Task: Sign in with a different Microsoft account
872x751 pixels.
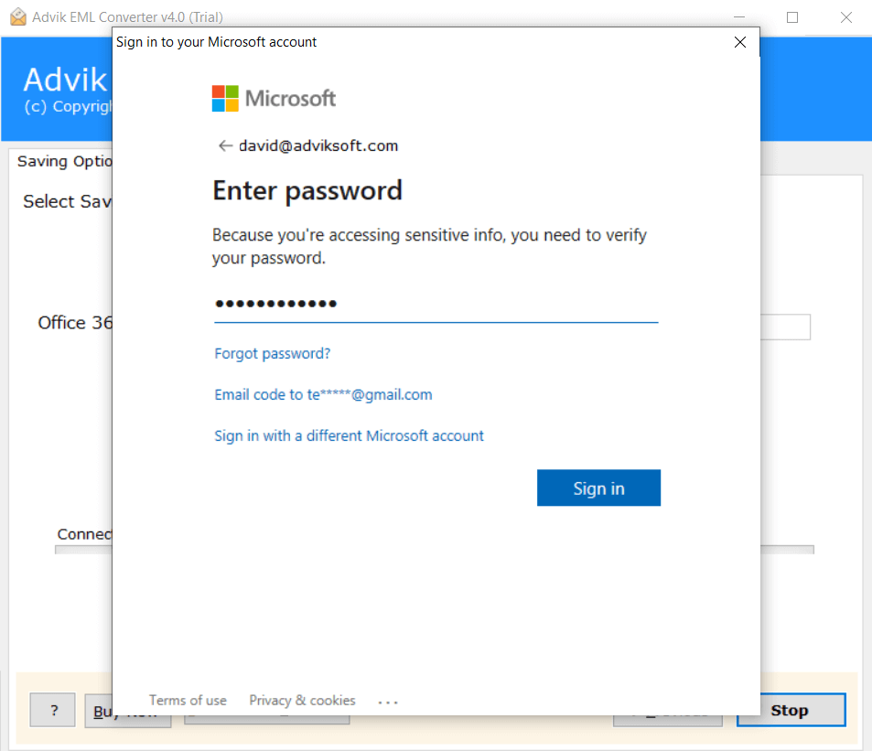Action: (x=350, y=435)
